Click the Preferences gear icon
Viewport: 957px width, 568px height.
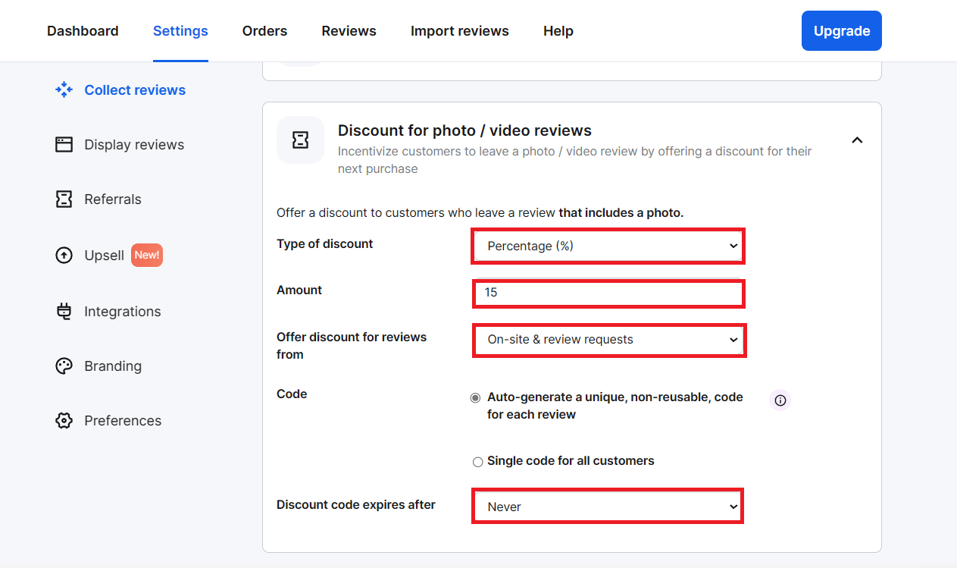(64, 421)
